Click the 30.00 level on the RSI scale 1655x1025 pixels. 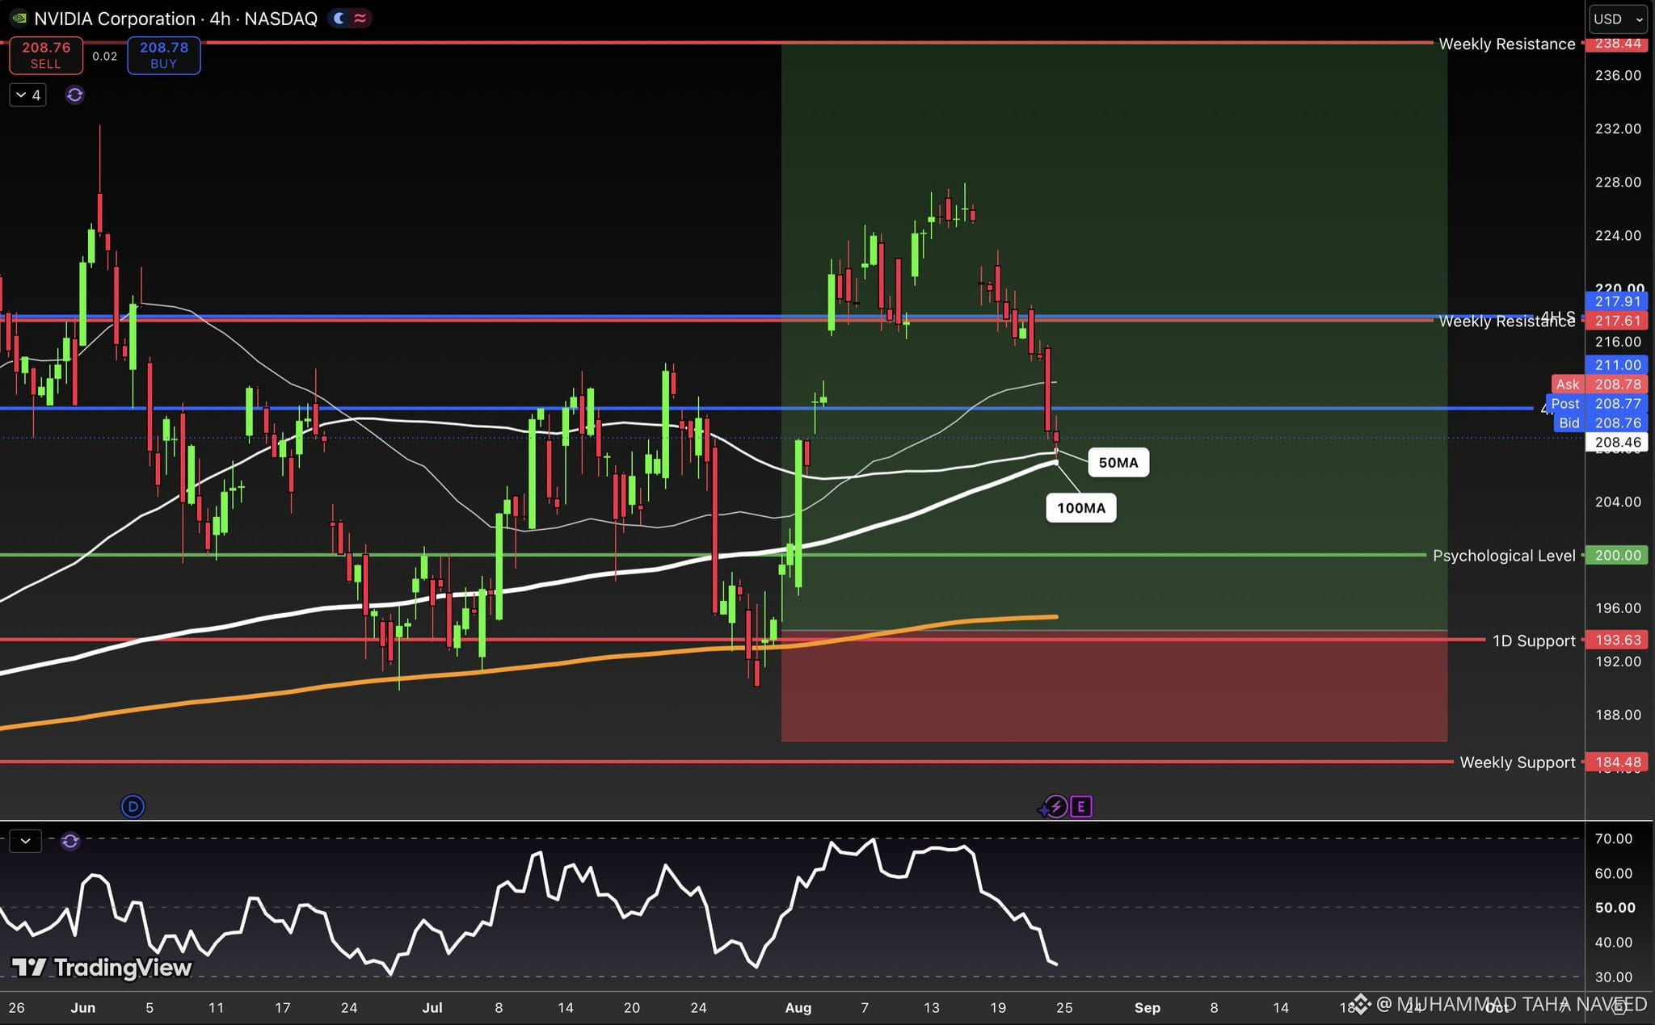pos(1614,977)
